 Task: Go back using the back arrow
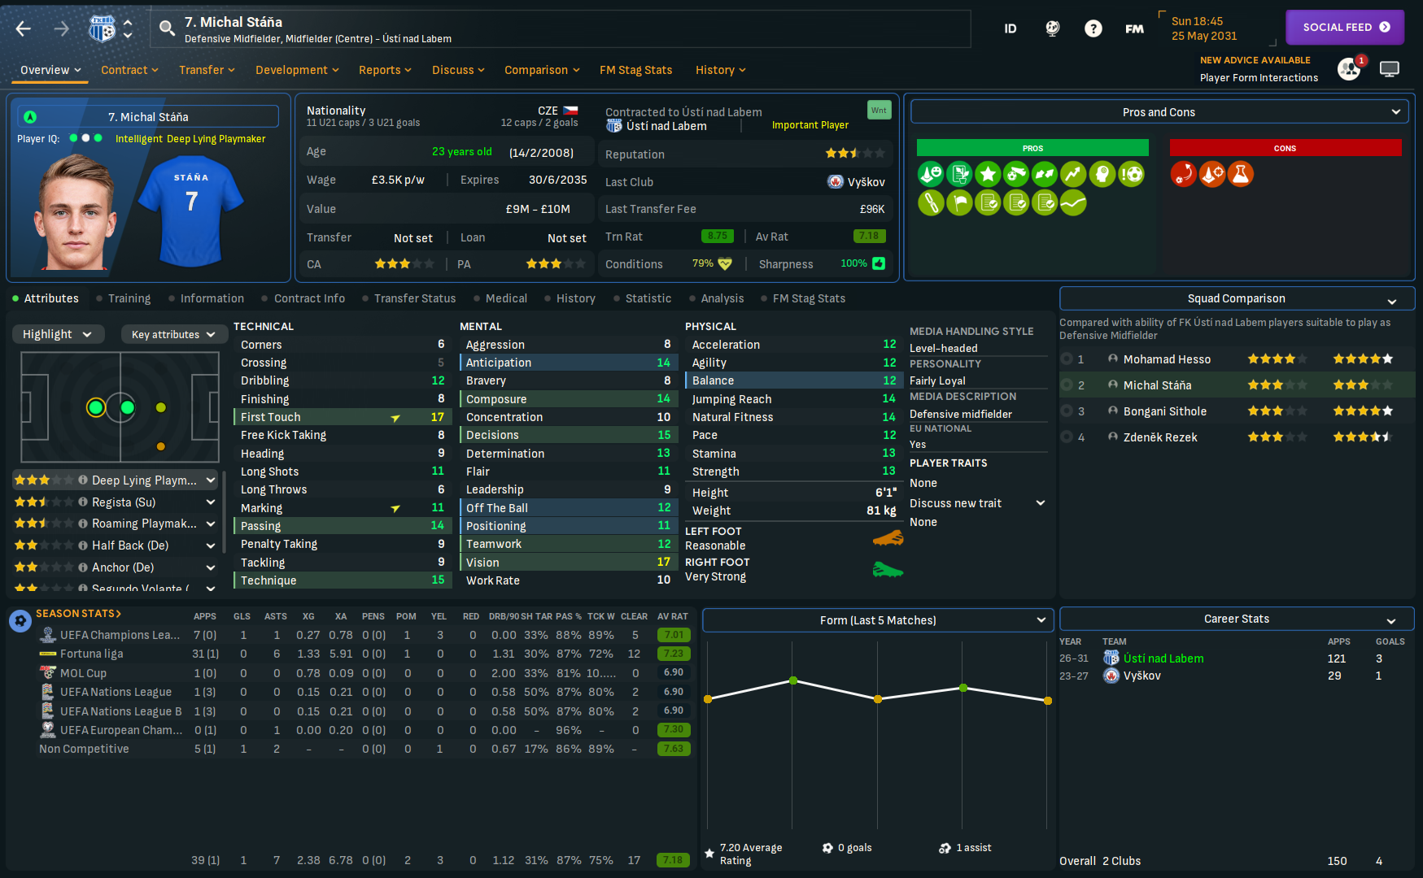23,29
